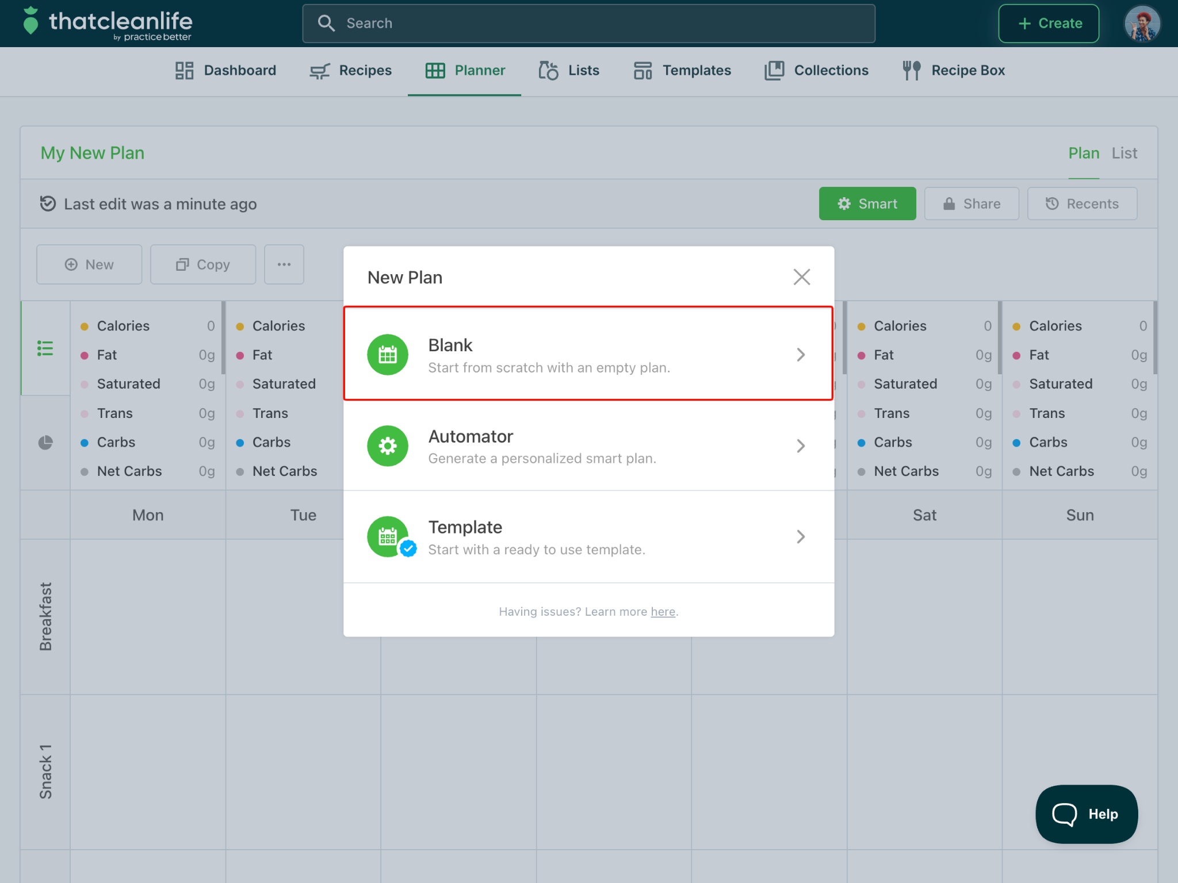The image size is (1178, 883).
Task: Click Calories in the Monday nutrition column
Action: click(123, 326)
